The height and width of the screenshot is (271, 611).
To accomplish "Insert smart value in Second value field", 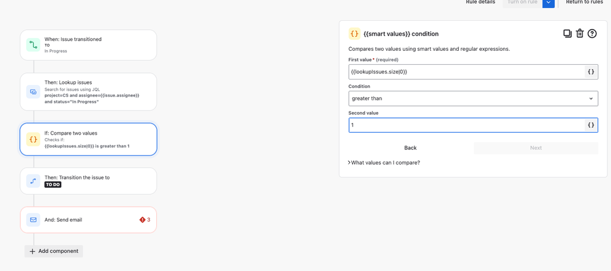I will tap(591, 125).
